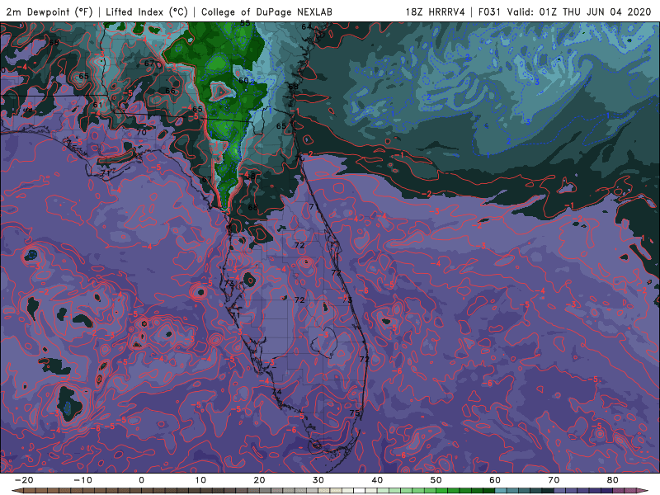Click the 60 label on the color scale
This screenshot has height=495, width=660.
[495, 480]
